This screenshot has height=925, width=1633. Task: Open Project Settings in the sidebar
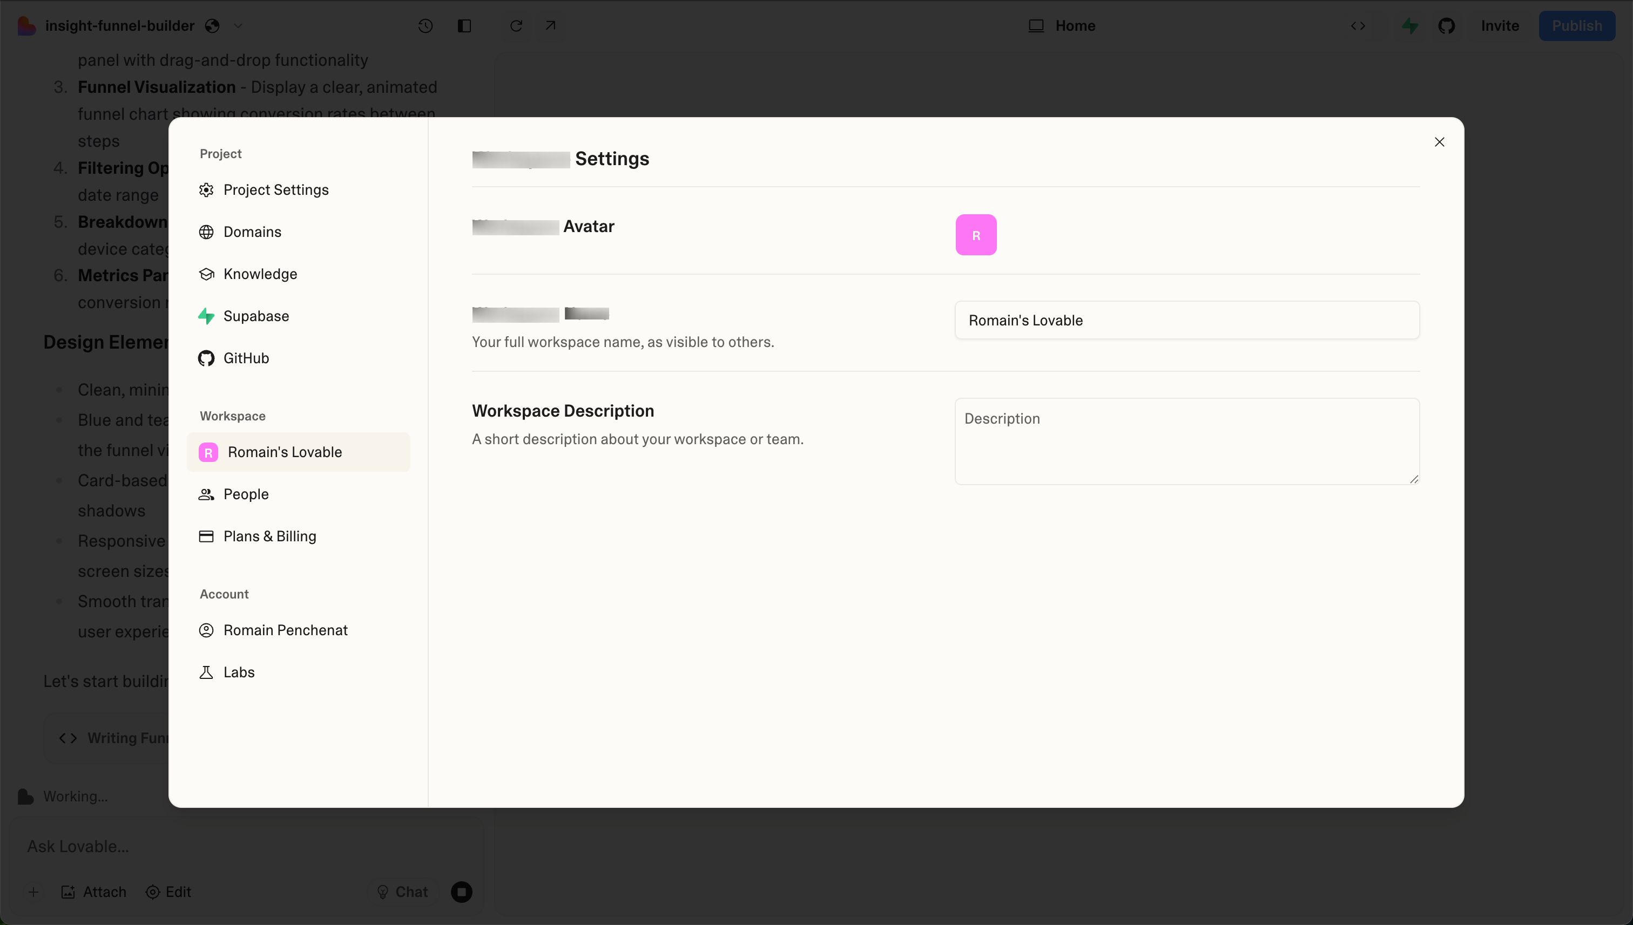point(298,190)
